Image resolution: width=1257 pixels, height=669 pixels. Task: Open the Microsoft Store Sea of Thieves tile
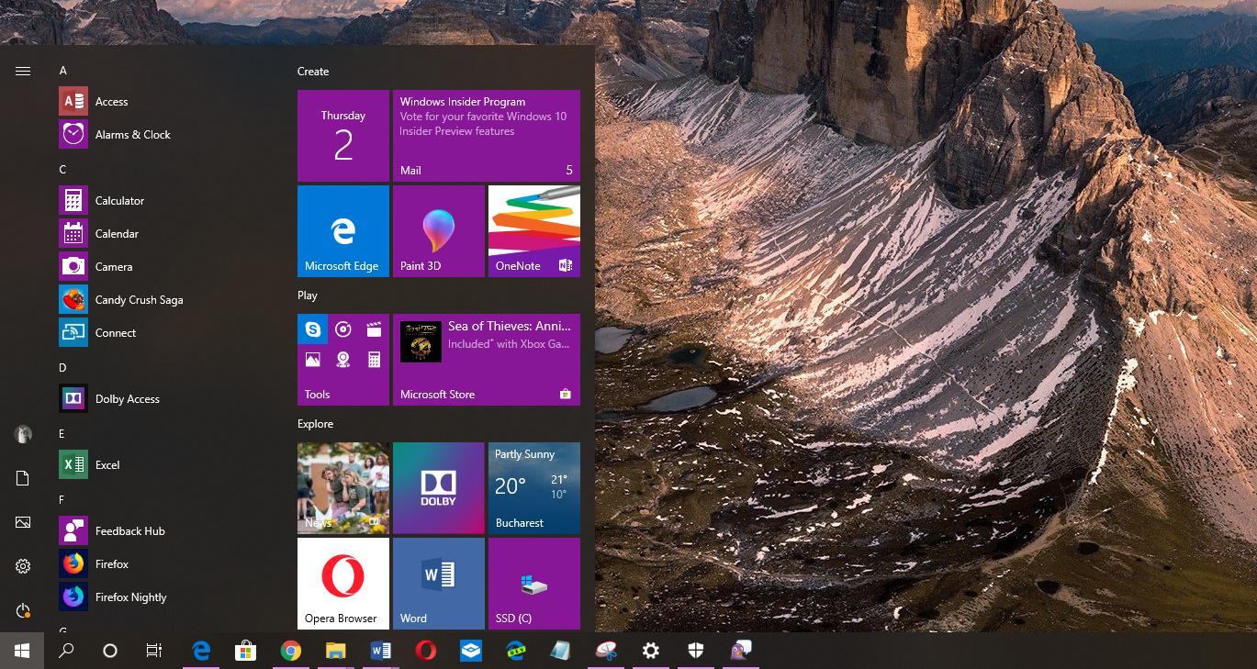[487, 360]
